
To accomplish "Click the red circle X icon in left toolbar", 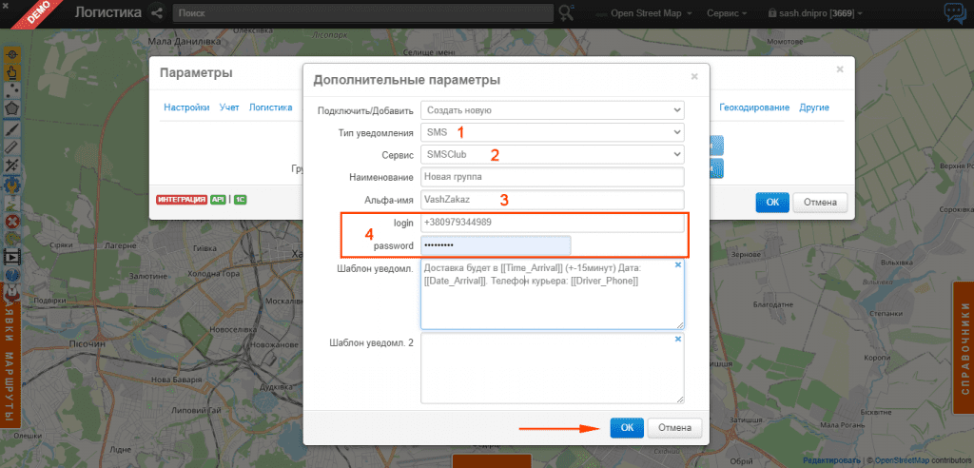I will click(x=11, y=221).
